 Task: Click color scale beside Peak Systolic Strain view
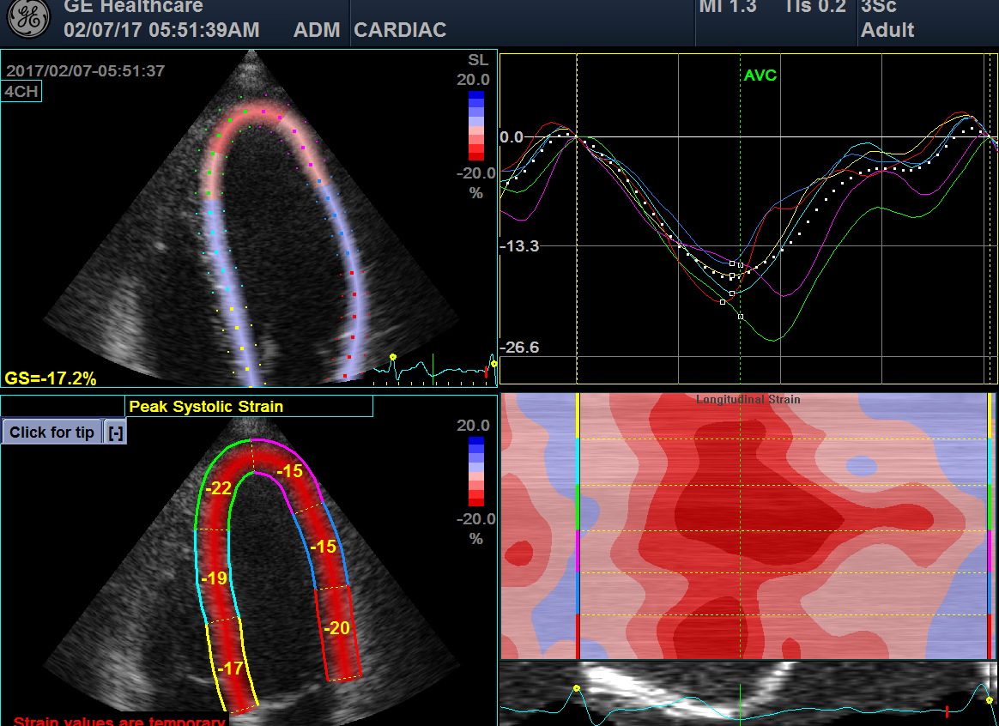pyautogui.click(x=475, y=471)
